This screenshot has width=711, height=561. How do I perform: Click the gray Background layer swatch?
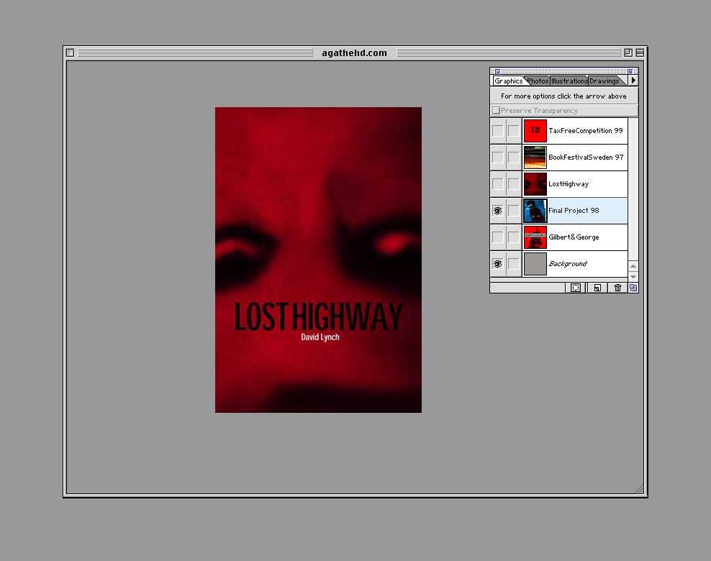[535, 264]
